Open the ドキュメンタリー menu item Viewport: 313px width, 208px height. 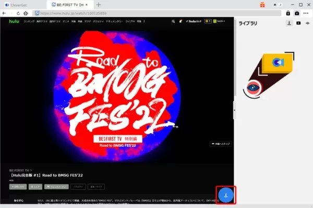click(114, 21)
